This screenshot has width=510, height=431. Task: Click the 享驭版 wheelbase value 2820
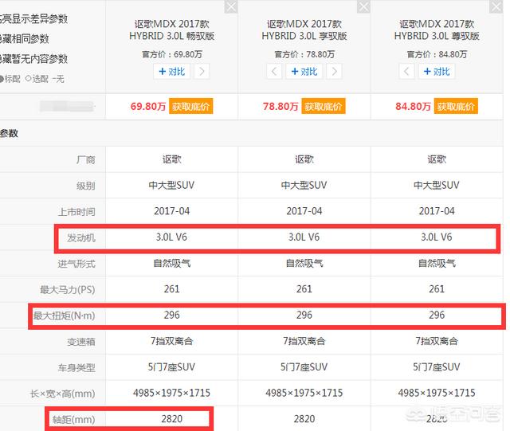coord(304,419)
